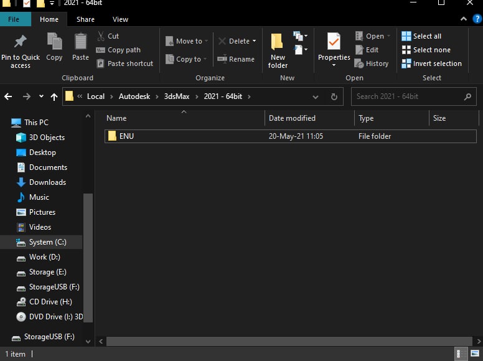The height and width of the screenshot is (361, 483).
Task: Create a New folder
Action: (x=278, y=51)
